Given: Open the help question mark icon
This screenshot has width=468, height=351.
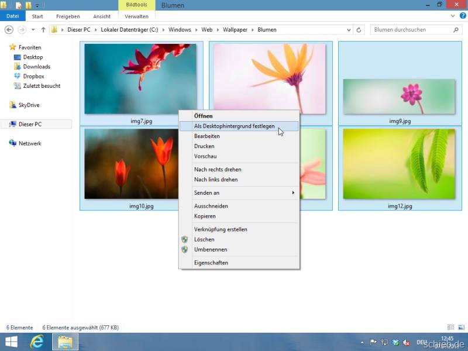Looking at the screenshot, I should click(462, 16).
